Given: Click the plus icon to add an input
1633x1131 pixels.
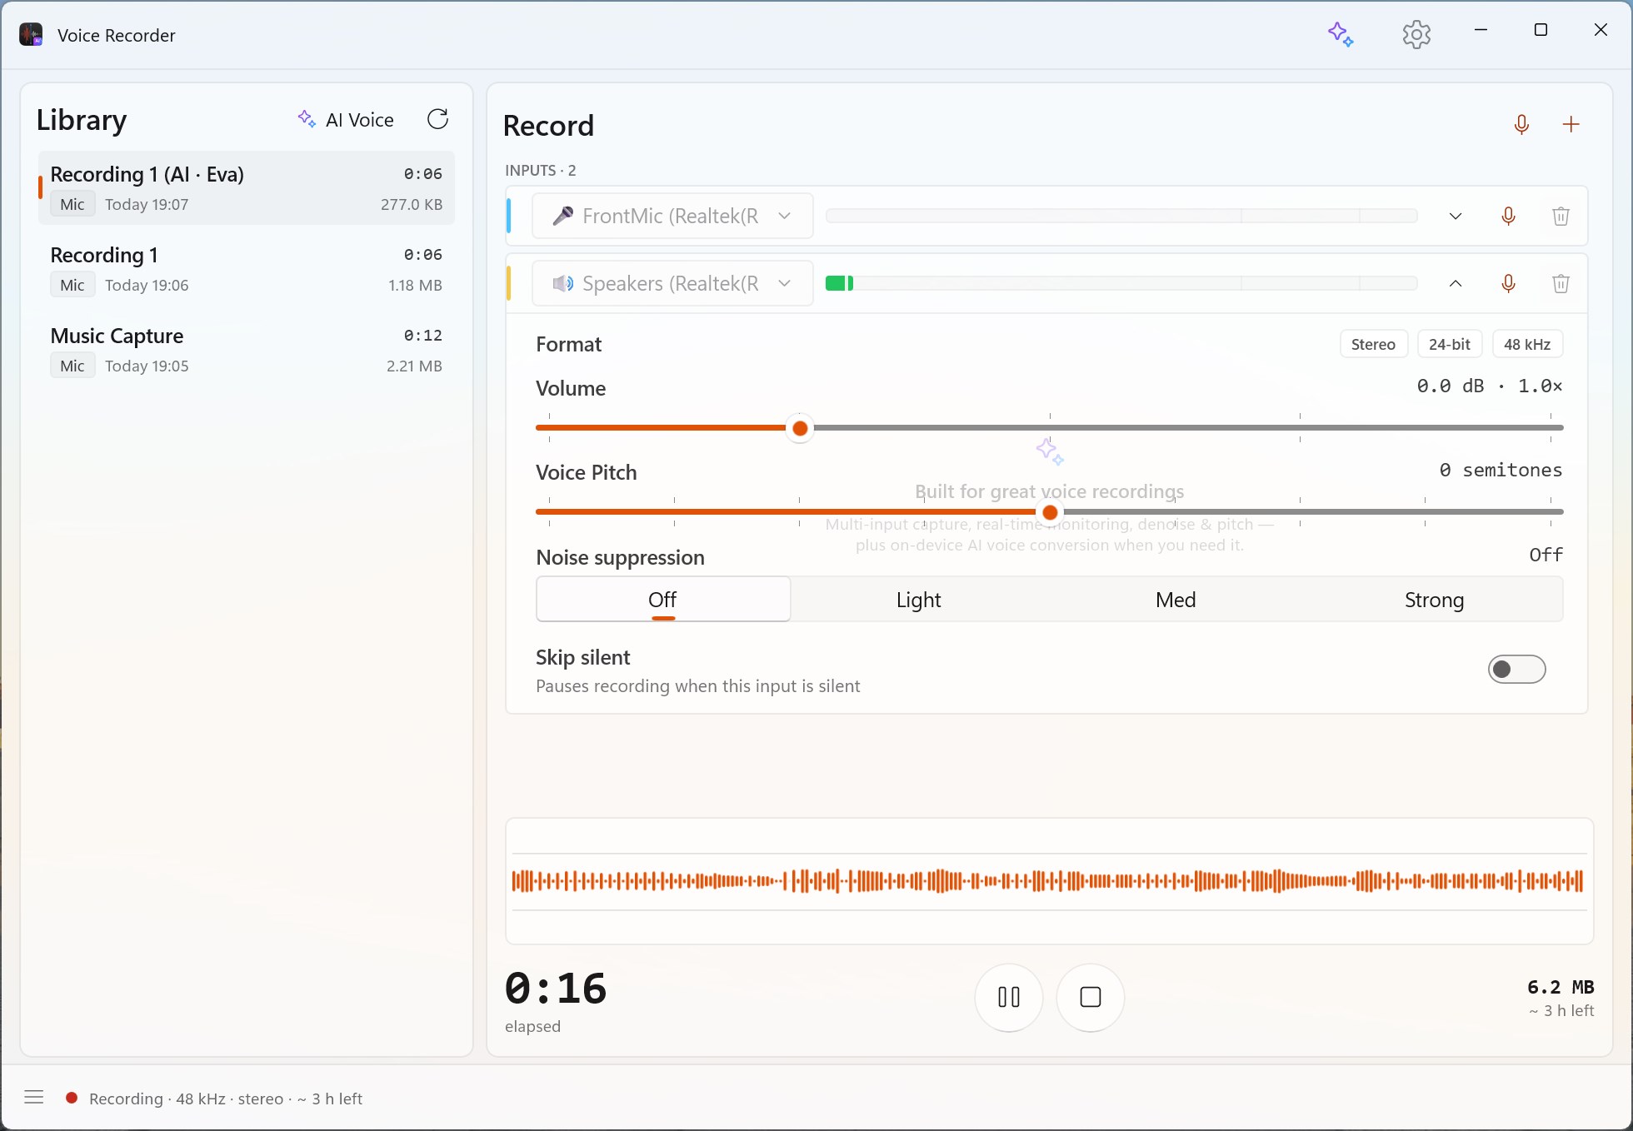Looking at the screenshot, I should pos(1571,125).
